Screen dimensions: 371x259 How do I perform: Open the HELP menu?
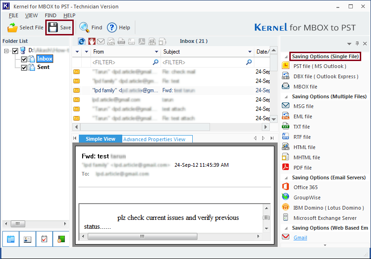click(x=69, y=15)
